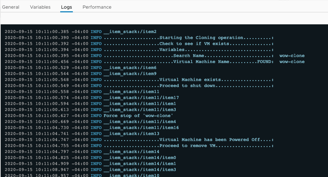Click the '__item_stack:/item11/item3' log line
328x177 pixels.
pos(140,110)
